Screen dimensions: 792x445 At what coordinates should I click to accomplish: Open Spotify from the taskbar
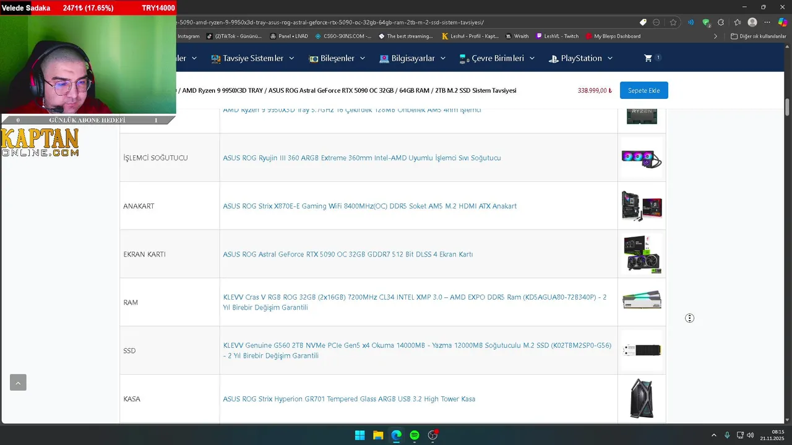click(415, 435)
